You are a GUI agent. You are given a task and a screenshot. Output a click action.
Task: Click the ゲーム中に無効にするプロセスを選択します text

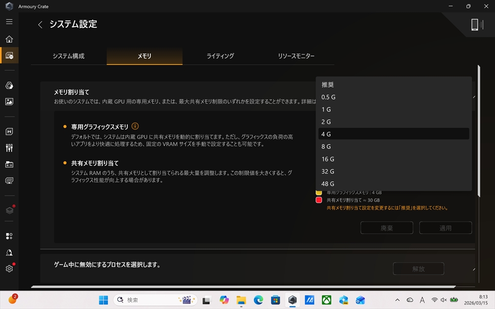tap(107, 265)
